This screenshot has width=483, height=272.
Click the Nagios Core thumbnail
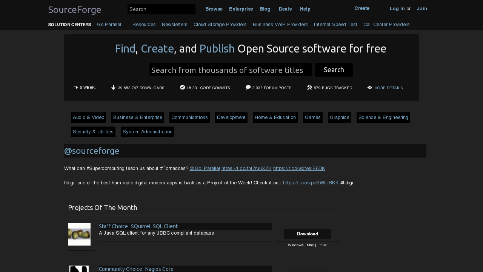coord(79,269)
